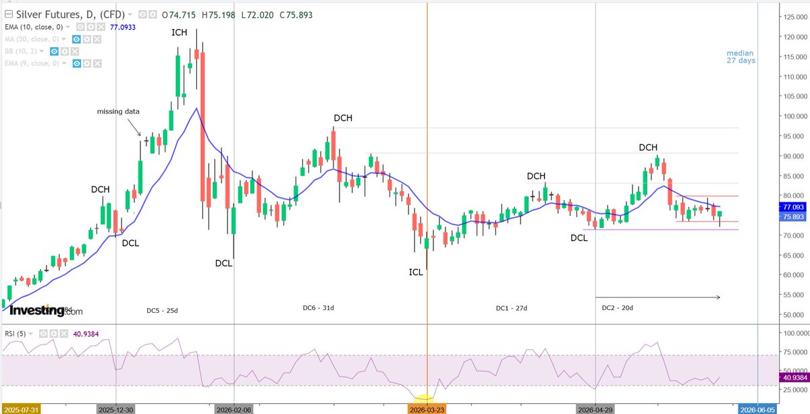
Task: Select the 'DC5 - 25d' cycle label
Action: pyautogui.click(x=162, y=310)
